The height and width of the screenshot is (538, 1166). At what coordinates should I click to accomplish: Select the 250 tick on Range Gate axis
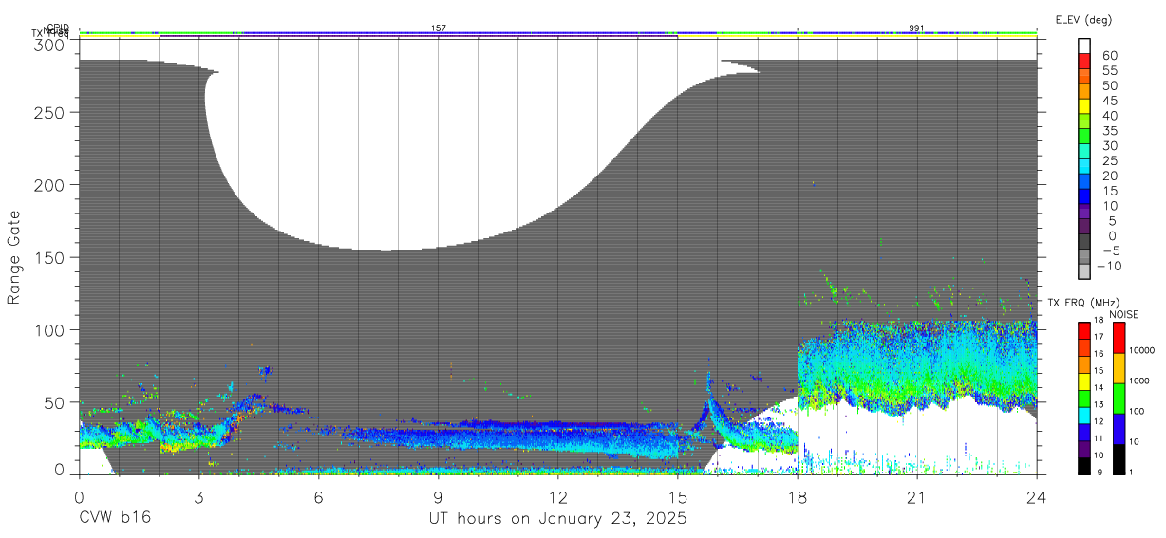point(48,112)
